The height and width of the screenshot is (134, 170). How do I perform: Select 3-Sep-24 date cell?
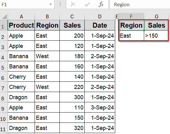pyautogui.click(x=100, y=107)
